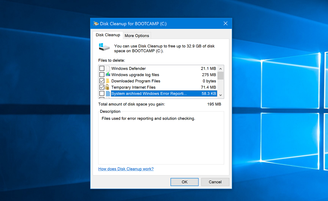328x201 pixels.
Task: Select the Disk Cleanup tab
Action: (108, 35)
